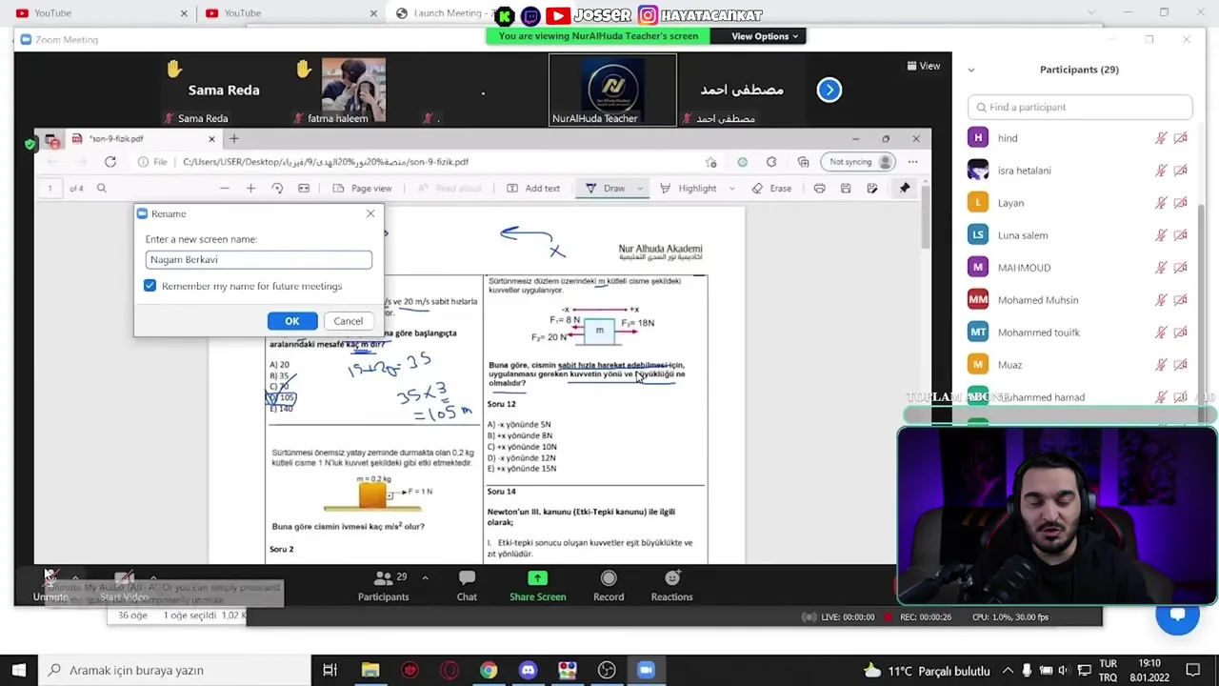Click the PDF save icon
The height and width of the screenshot is (686, 1219).
(846, 189)
